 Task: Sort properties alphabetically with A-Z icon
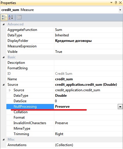(x=11, y=17)
